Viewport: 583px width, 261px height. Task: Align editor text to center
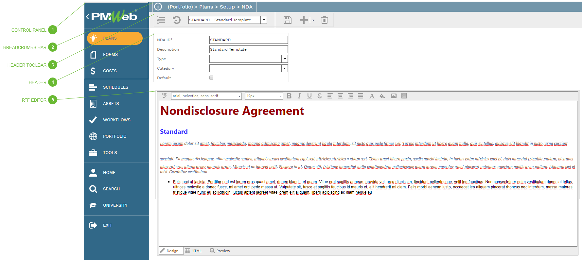point(340,96)
